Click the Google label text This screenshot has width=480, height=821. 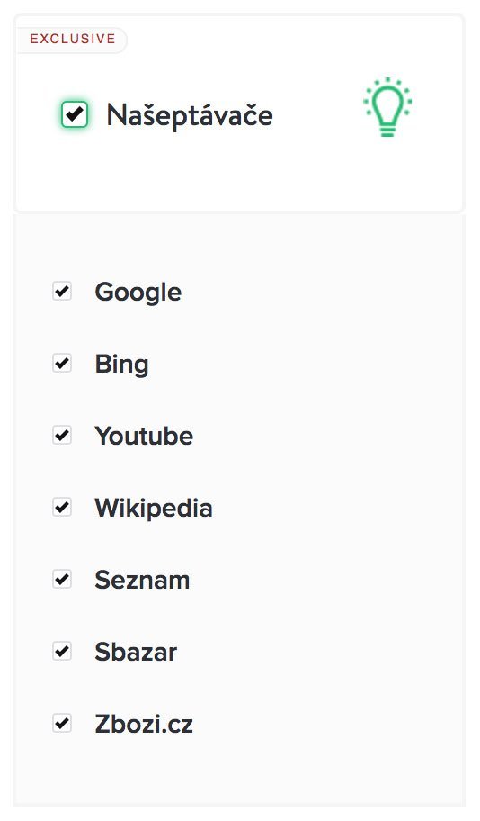[138, 293]
